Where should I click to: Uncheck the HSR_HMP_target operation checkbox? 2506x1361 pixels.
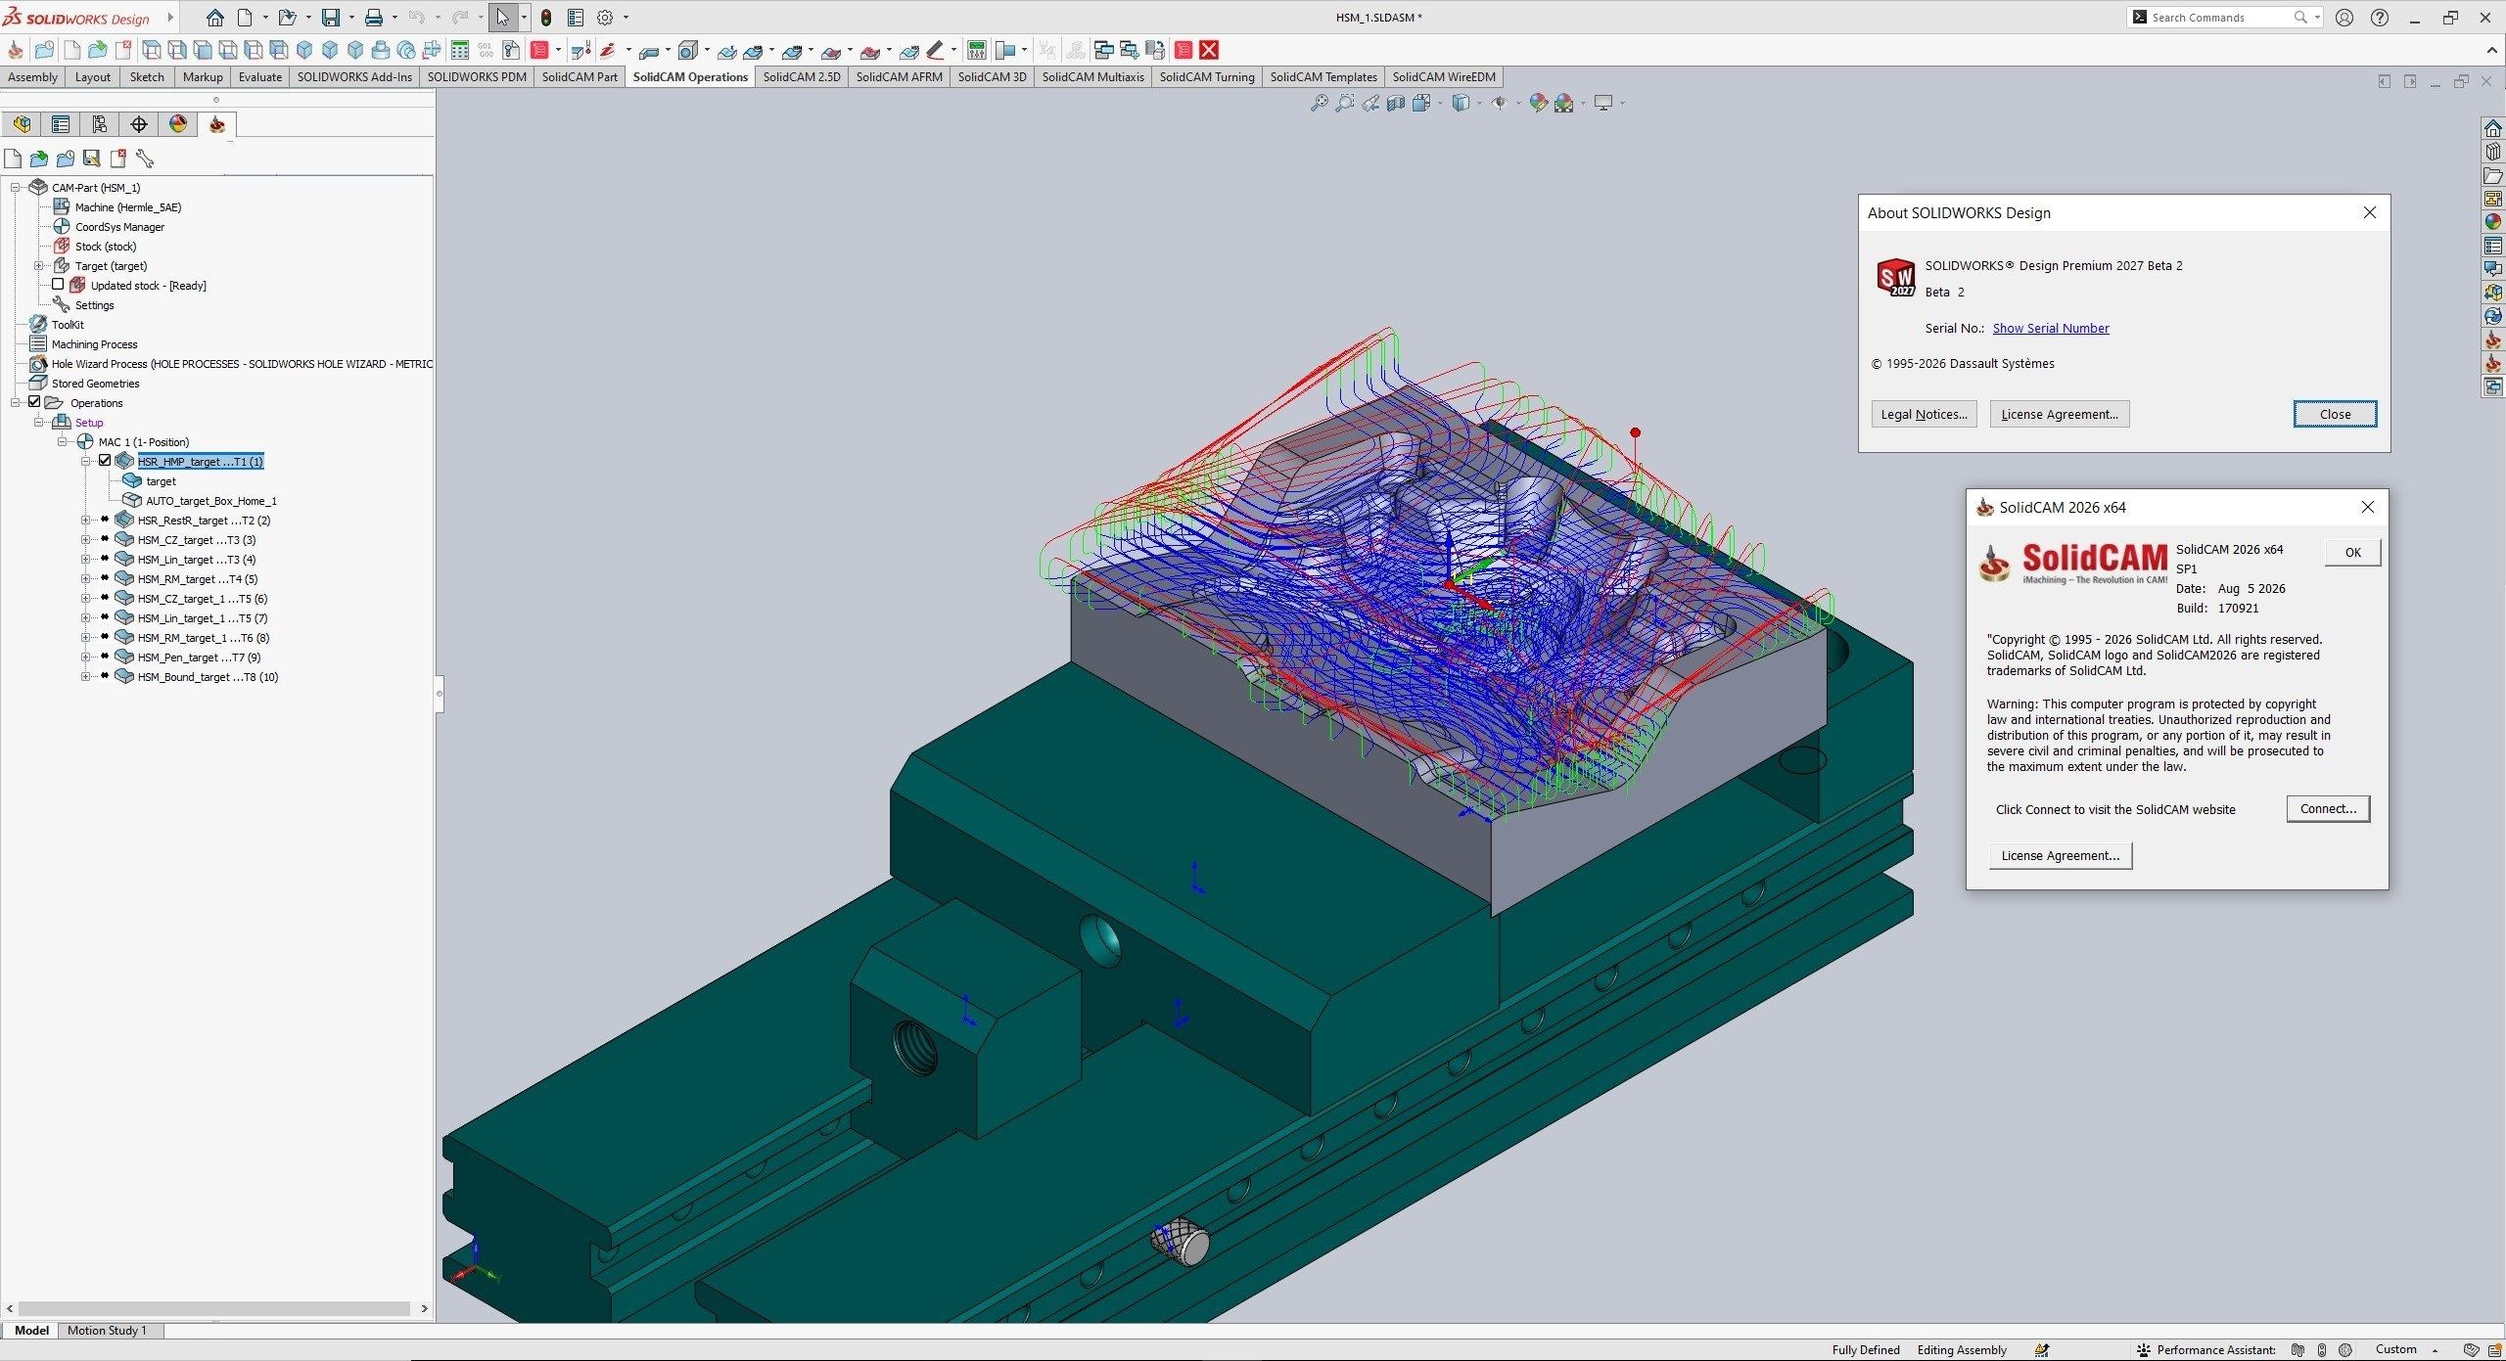pyautogui.click(x=105, y=461)
